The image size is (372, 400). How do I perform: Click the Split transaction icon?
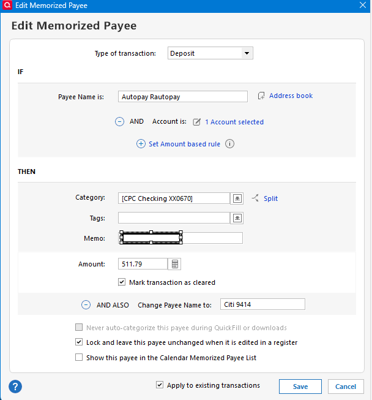pos(255,198)
